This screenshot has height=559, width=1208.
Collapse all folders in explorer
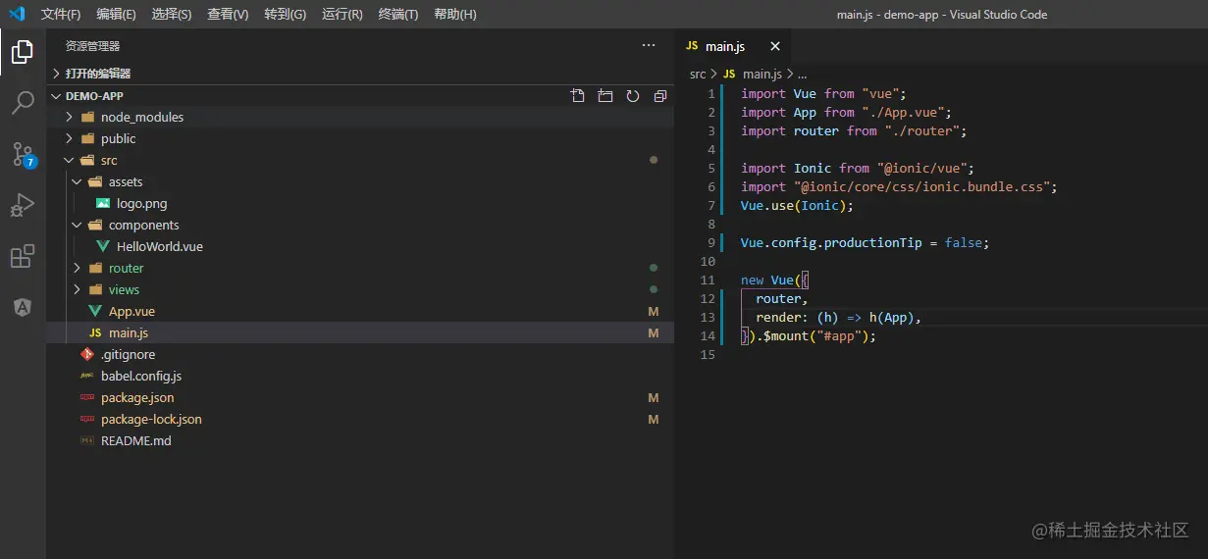(660, 96)
